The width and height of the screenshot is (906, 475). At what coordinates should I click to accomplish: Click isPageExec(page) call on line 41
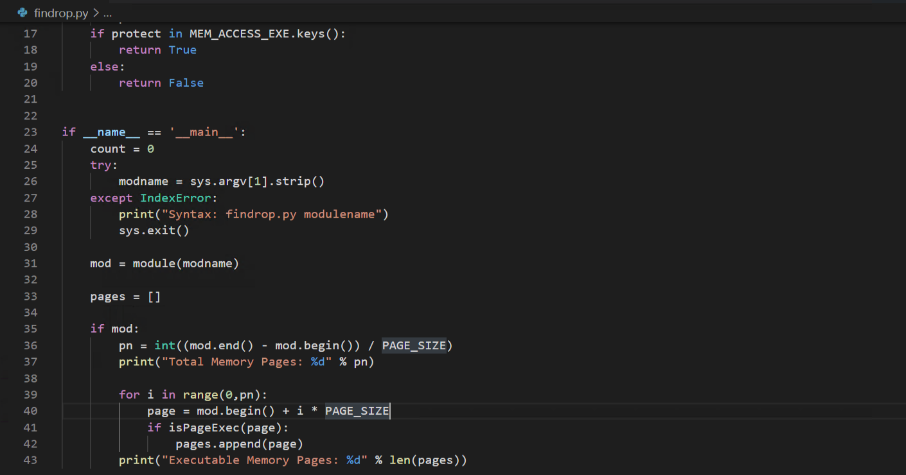(x=225, y=427)
